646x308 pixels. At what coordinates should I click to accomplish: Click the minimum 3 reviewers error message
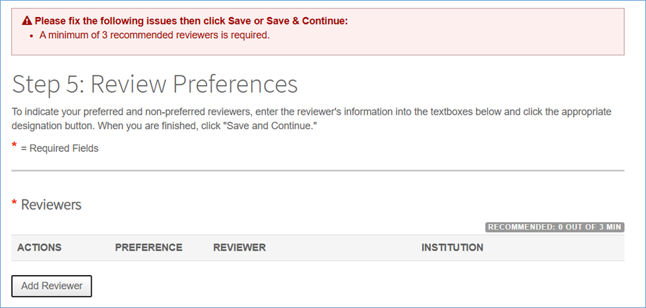(x=154, y=35)
